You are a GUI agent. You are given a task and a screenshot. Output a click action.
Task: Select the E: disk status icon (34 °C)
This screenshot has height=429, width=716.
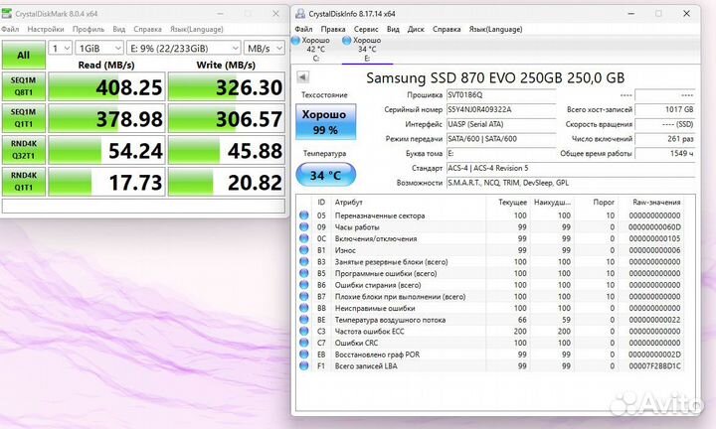click(347, 41)
